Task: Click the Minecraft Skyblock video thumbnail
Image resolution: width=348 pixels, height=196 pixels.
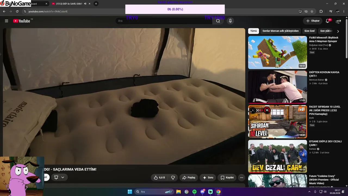Action: click(x=278, y=53)
